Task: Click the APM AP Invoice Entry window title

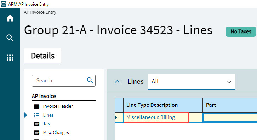Action: 29,4
